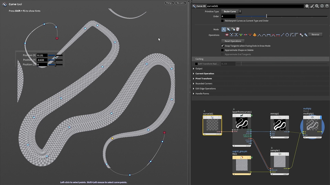This screenshot has width=330, height=185.
Task: Click the circle operation icon in Operations
Action: tap(287, 35)
